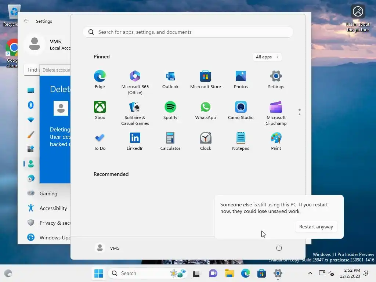Expand the All apps list
Screen dimensions: 376x282
(x=267, y=57)
